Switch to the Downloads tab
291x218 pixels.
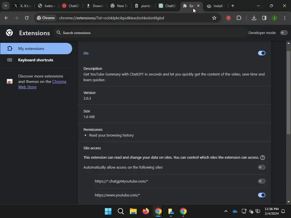[95, 6]
